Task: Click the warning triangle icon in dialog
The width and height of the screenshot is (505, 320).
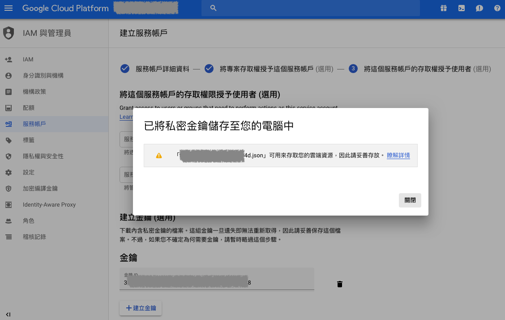Action: point(158,156)
